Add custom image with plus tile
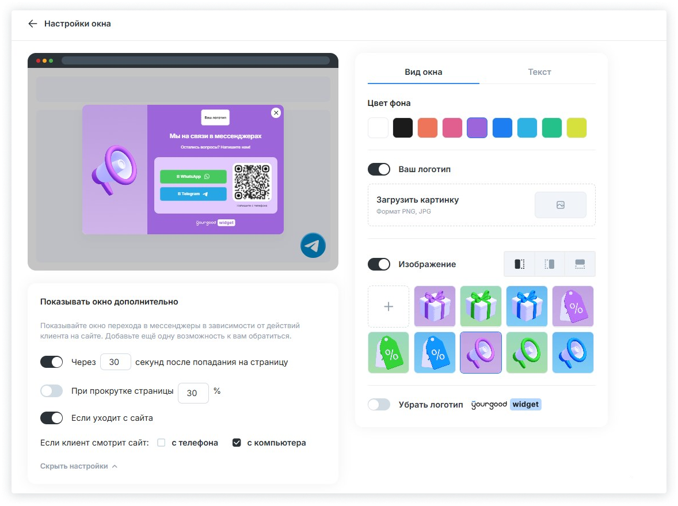678x506 pixels. pos(388,307)
